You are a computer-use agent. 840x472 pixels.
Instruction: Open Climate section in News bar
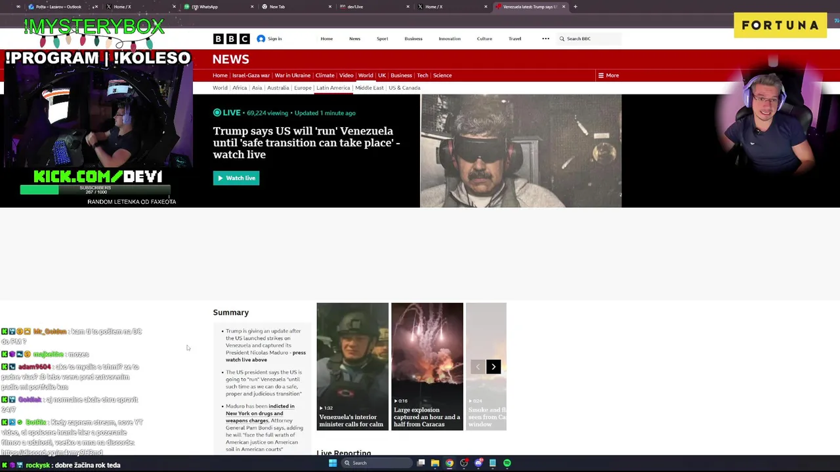coord(325,75)
